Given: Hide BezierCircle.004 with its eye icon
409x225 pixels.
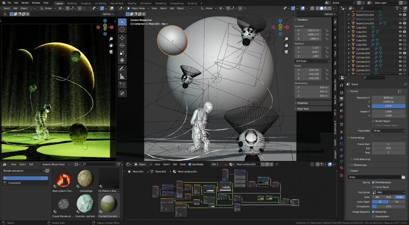Looking at the screenshot, I should coord(400,15).
